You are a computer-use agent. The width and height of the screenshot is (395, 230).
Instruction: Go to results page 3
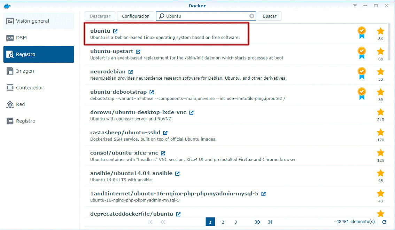235,222
